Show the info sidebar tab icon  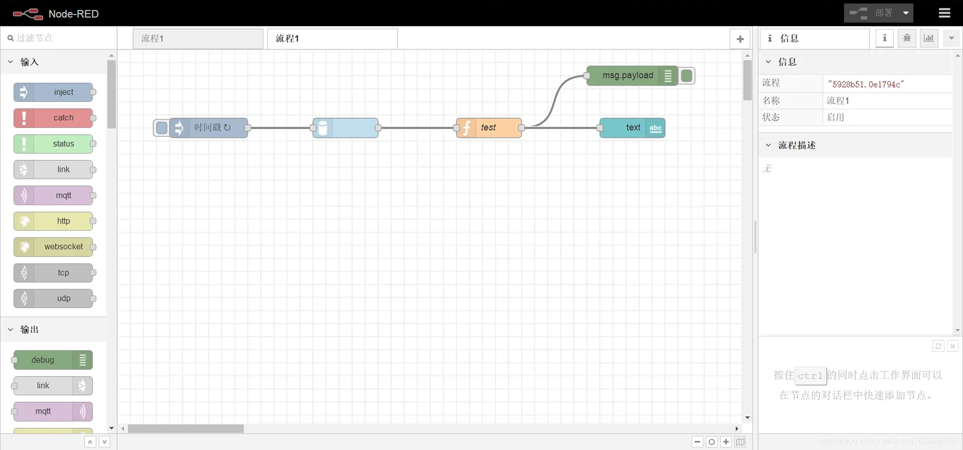[885, 38]
